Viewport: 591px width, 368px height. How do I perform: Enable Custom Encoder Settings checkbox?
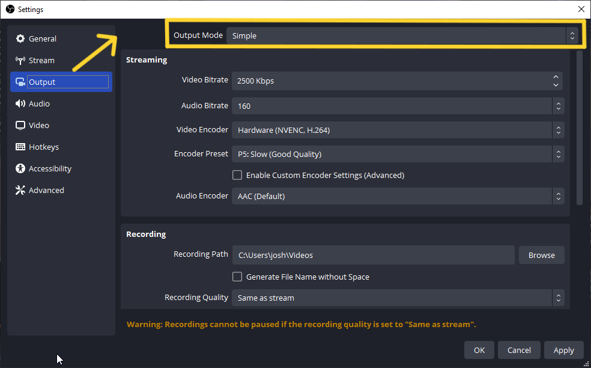237,175
